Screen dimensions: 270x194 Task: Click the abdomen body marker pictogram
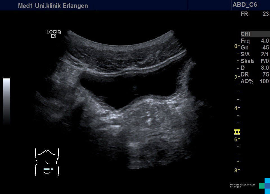tap(47, 162)
